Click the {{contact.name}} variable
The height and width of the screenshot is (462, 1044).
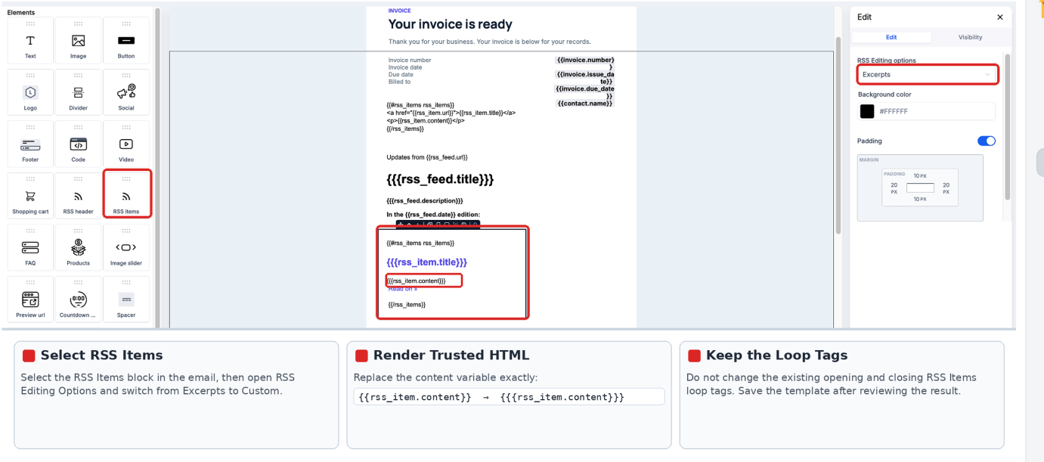585,103
